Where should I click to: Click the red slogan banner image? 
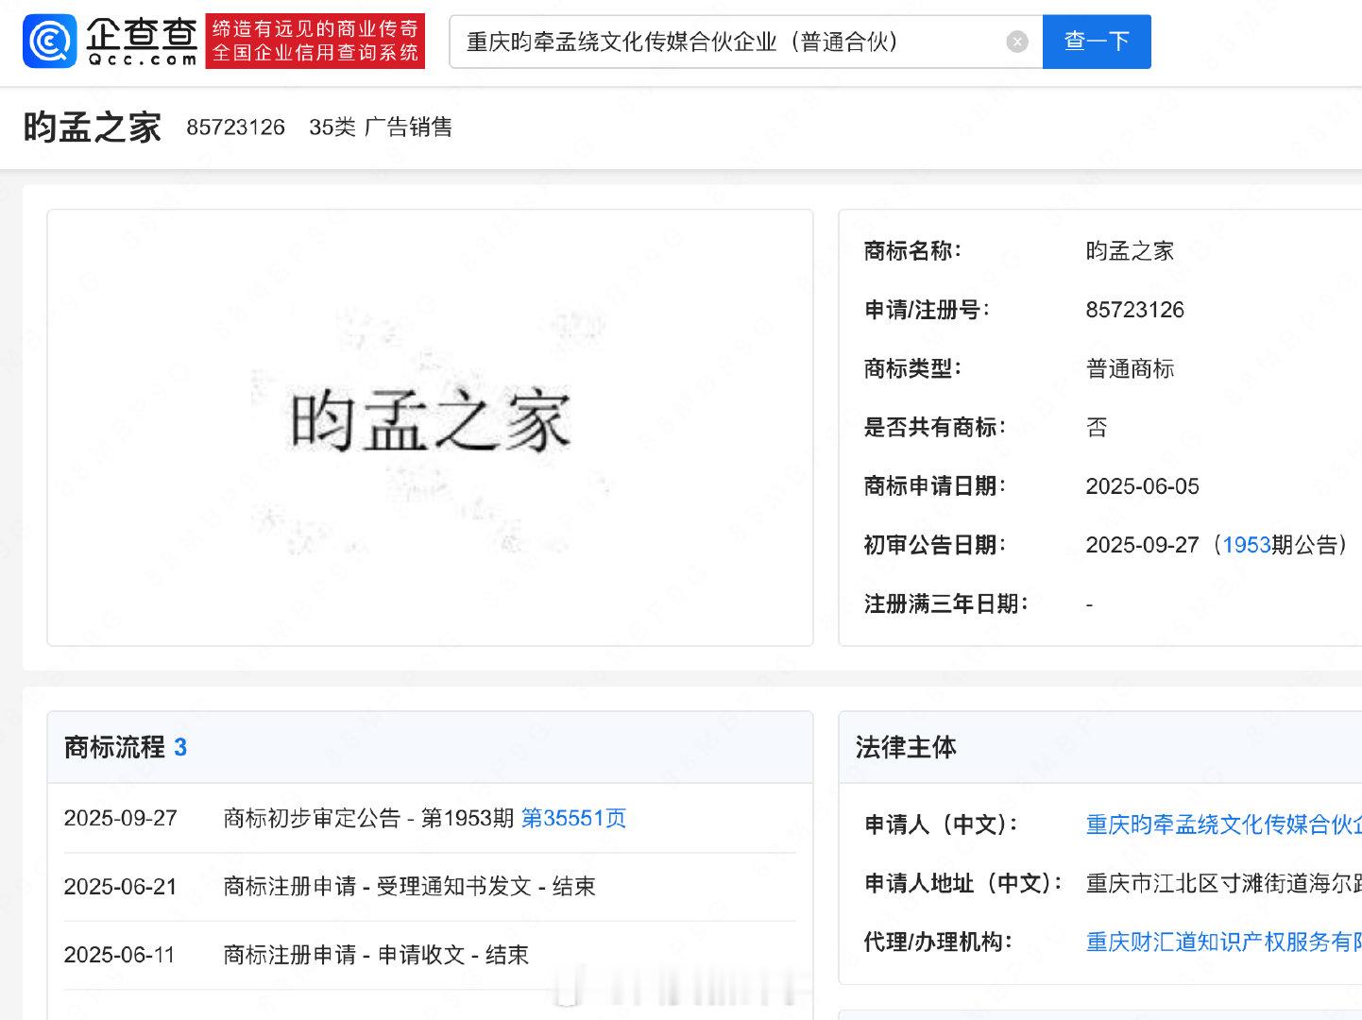(x=315, y=42)
